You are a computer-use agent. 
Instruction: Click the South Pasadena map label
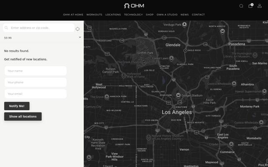point(233,67)
